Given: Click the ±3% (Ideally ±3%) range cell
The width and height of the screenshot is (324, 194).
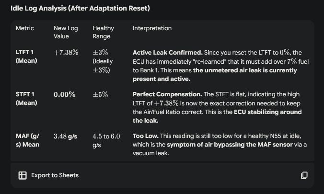Looking at the screenshot, I should pos(104,61).
